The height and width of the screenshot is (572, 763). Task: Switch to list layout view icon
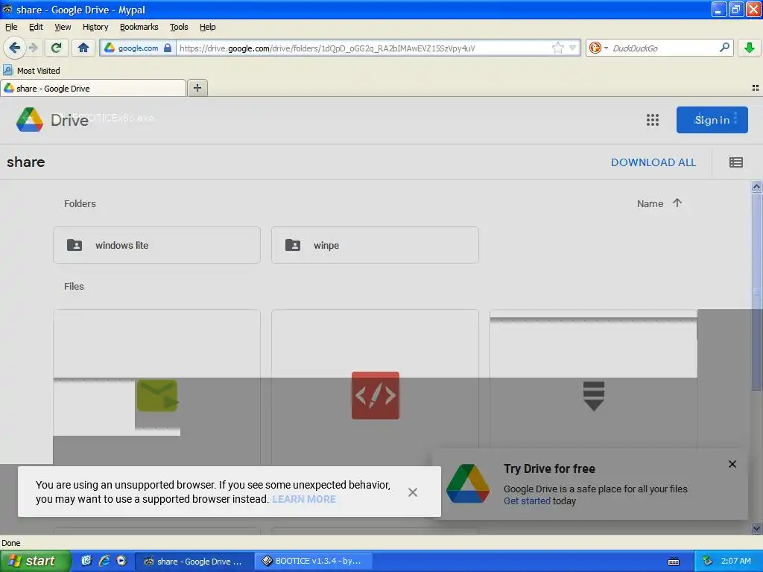coord(735,162)
